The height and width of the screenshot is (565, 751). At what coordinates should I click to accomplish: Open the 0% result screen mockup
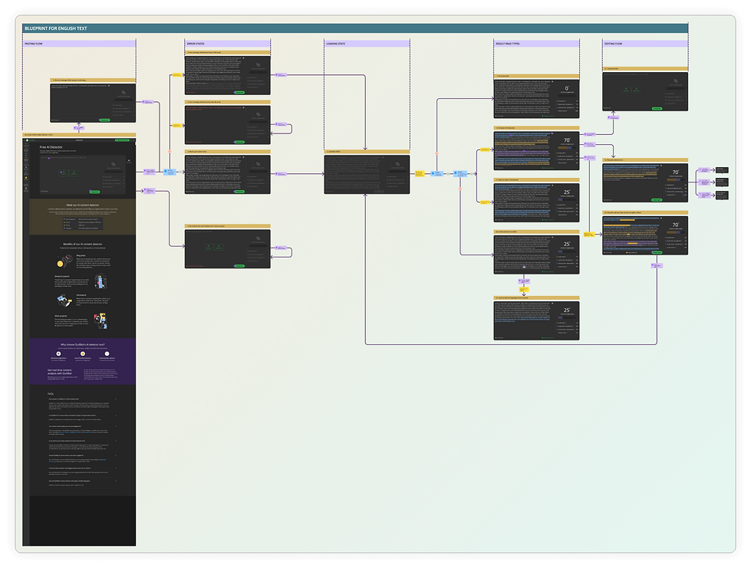click(536, 99)
